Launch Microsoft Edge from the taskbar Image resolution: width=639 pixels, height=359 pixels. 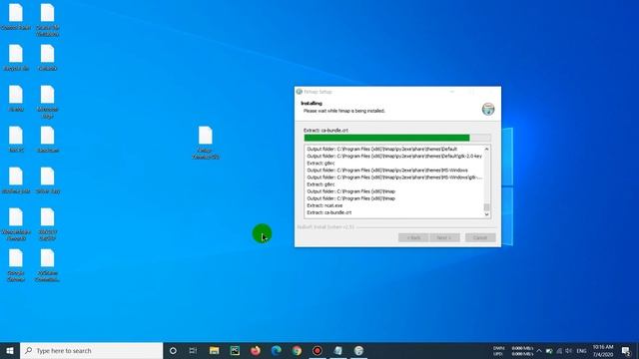[277, 351]
